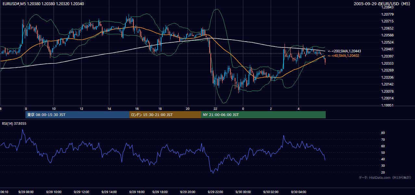Click price axis value 1.20142
The image size is (415, 195).
pos(388,84)
